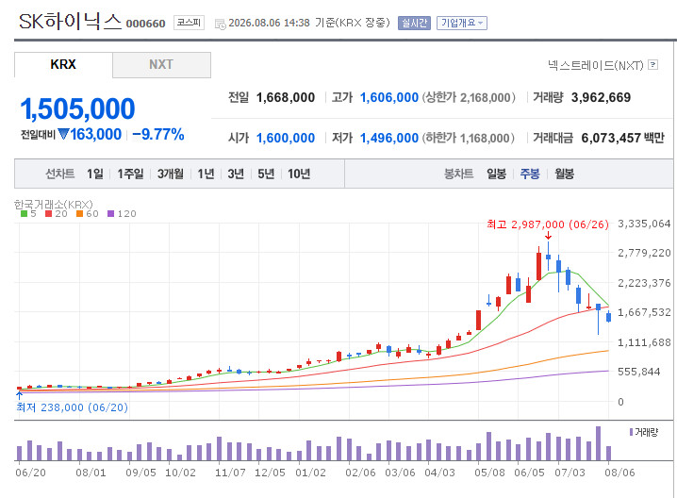Image resolution: width=677 pixels, height=498 pixels.
Task: Click the 넥스트레이드(NXT) link text
Action: click(x=595, y=65)
